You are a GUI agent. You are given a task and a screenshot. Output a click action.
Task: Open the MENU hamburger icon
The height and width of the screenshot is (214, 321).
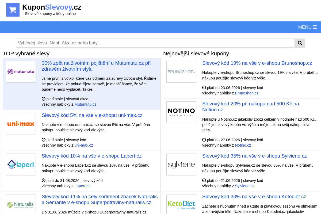(x=315, y=27)
